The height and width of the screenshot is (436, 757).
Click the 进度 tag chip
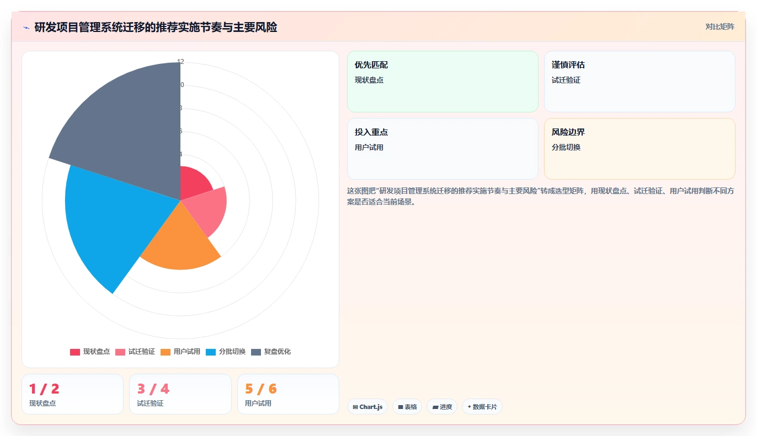[442, 407]
